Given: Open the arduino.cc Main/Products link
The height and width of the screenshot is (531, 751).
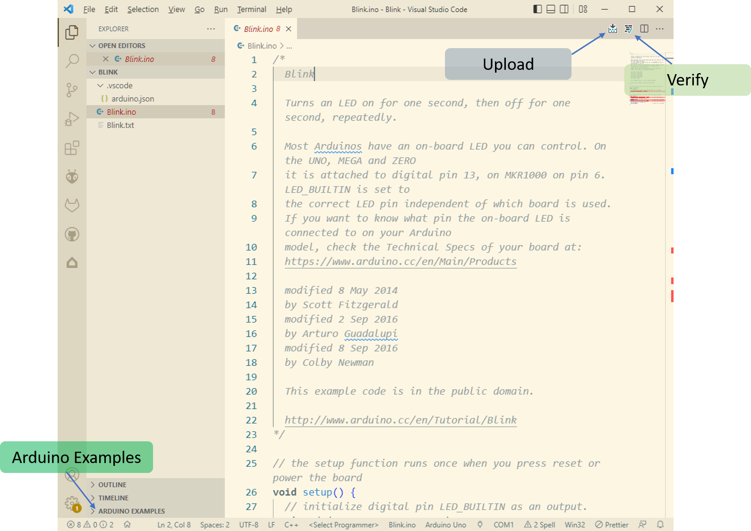Looking at the screenshot, I should pos(401,261).
